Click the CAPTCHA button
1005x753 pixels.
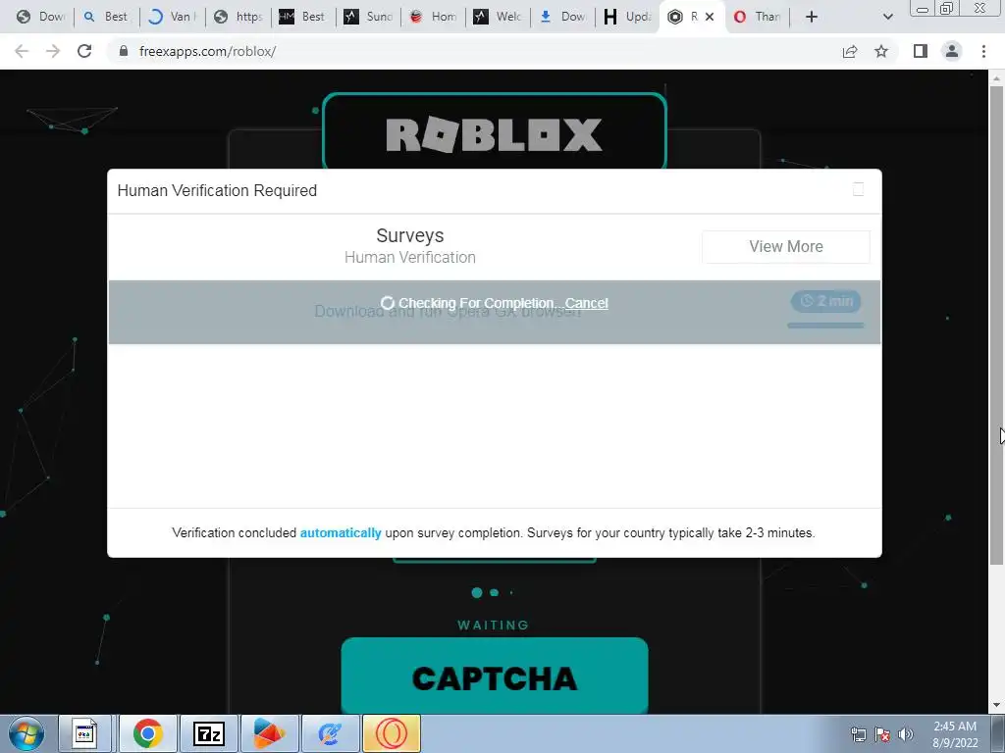click(x=495, y=676)
